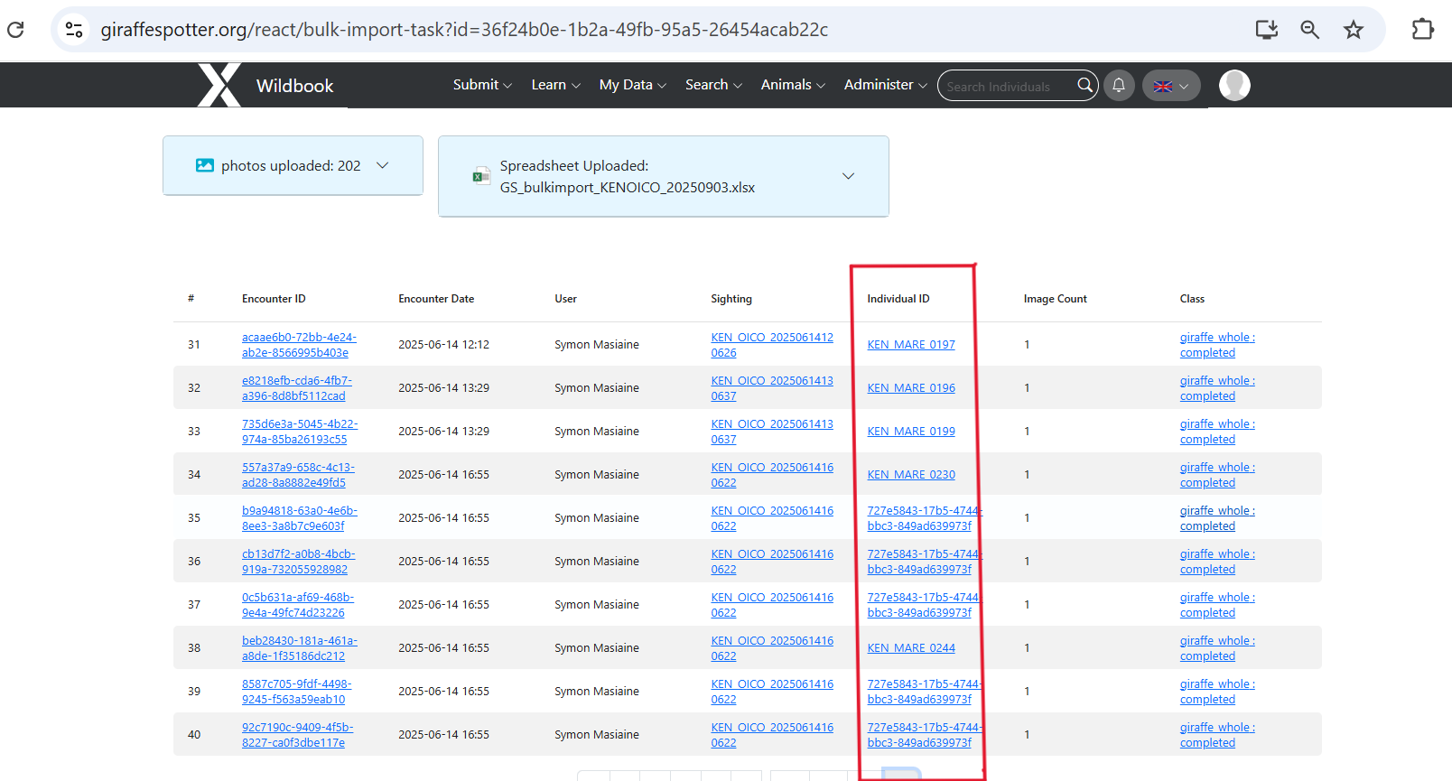Click the browser zoom magnifier icon
This screenshot has width=1452, height=781.
1309,30
